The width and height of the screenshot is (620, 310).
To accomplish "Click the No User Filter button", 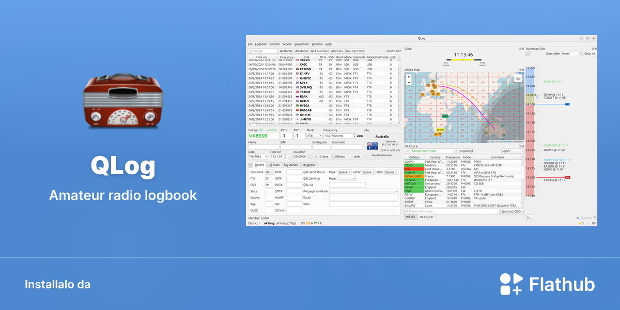I will [355, 51].
